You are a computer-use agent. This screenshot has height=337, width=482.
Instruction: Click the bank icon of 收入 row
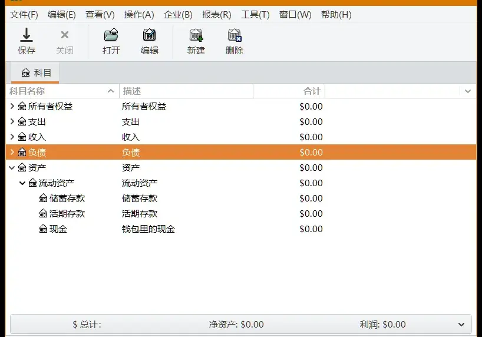point(22,137)
